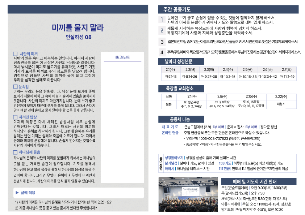Viewport: 305px width, 215px height.
Task: Expand the 삶에 적용 triangle arrow
Action: (x=17, y=193)
